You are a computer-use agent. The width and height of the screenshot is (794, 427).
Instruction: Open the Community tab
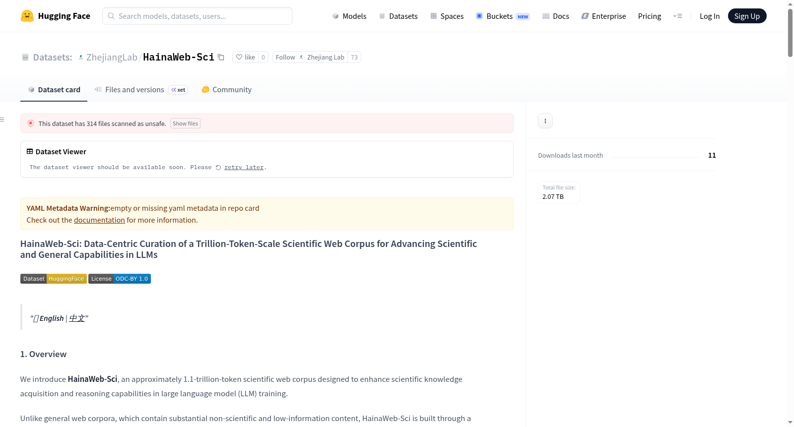pos(227,90)
